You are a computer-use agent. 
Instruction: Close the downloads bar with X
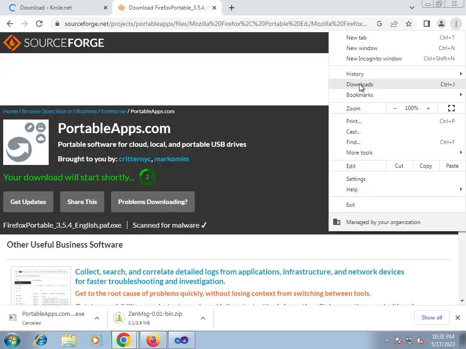458,318
